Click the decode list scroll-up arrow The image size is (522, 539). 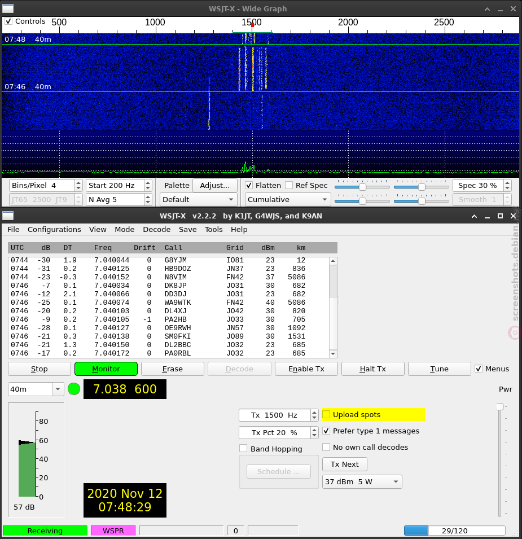click(x=332, y=261)
